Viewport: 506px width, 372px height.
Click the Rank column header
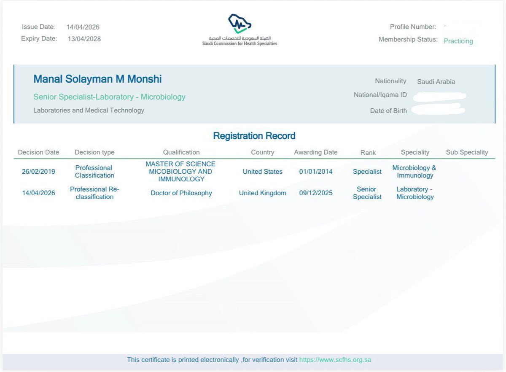(x=368, y=152)
